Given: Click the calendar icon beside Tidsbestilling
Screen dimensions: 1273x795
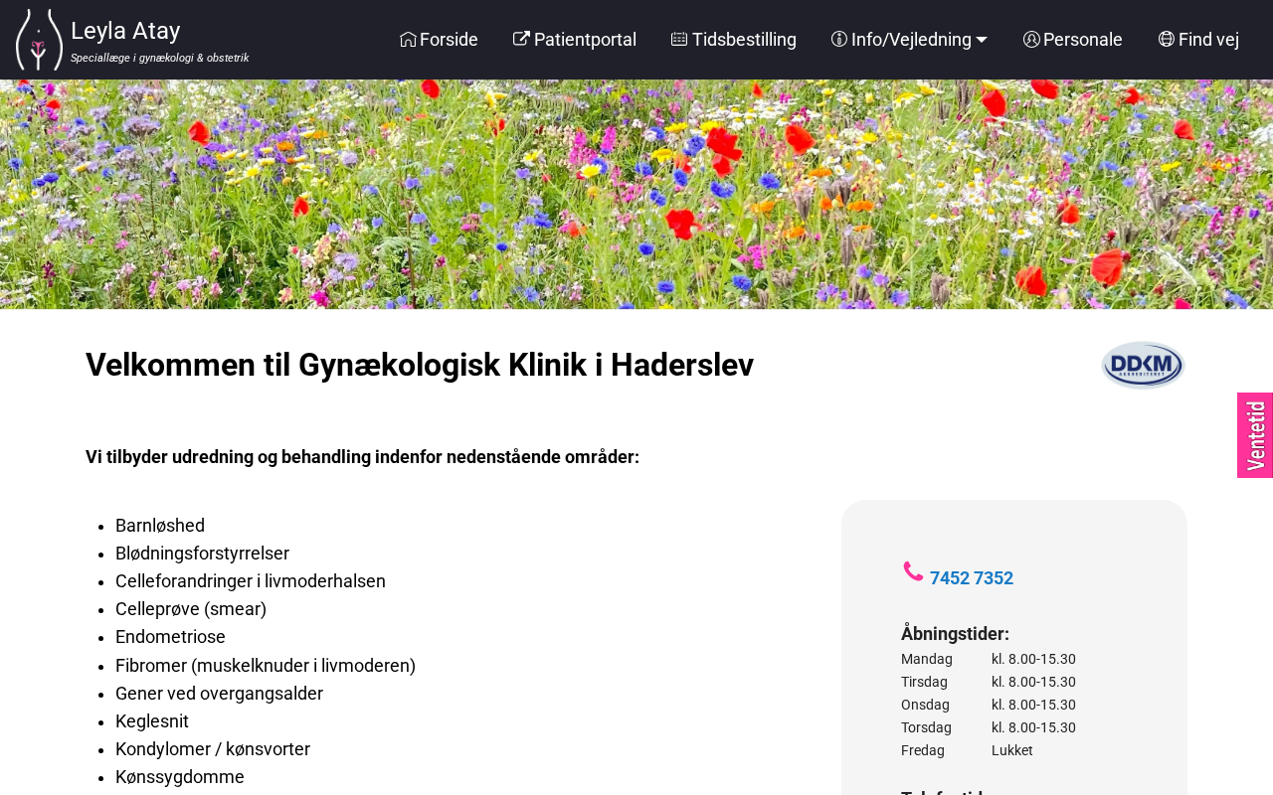Looking at the screenshot, I should 679,40.
